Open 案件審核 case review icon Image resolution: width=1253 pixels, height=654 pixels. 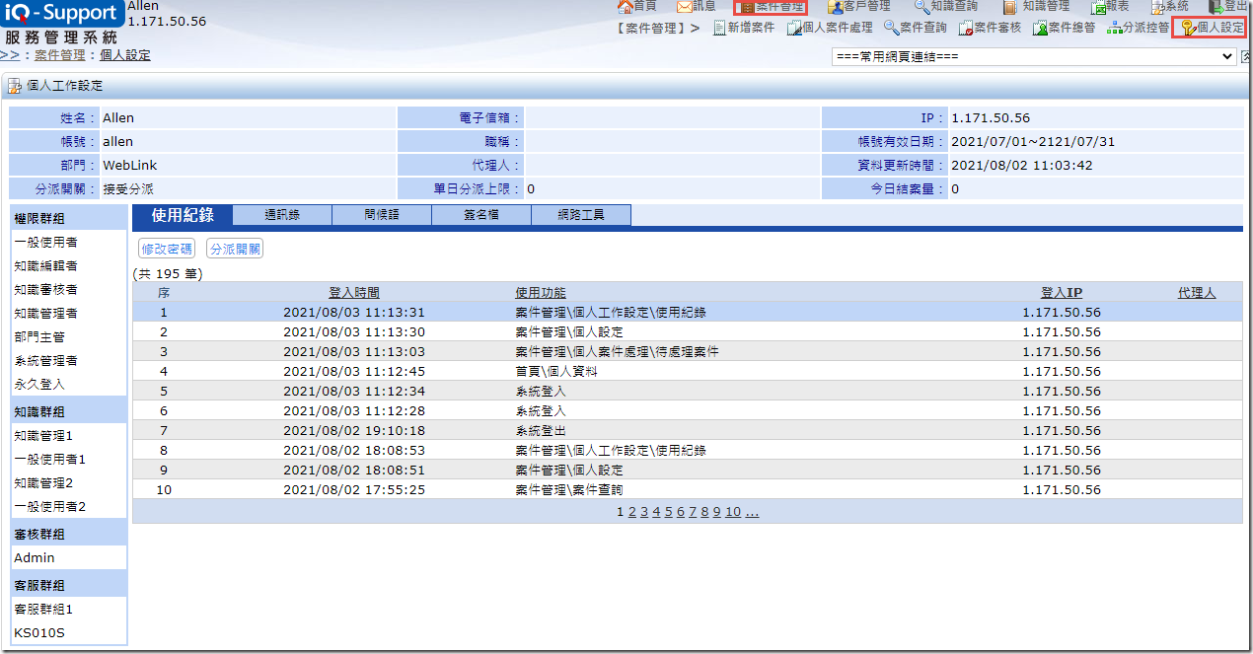pos(966,28)
